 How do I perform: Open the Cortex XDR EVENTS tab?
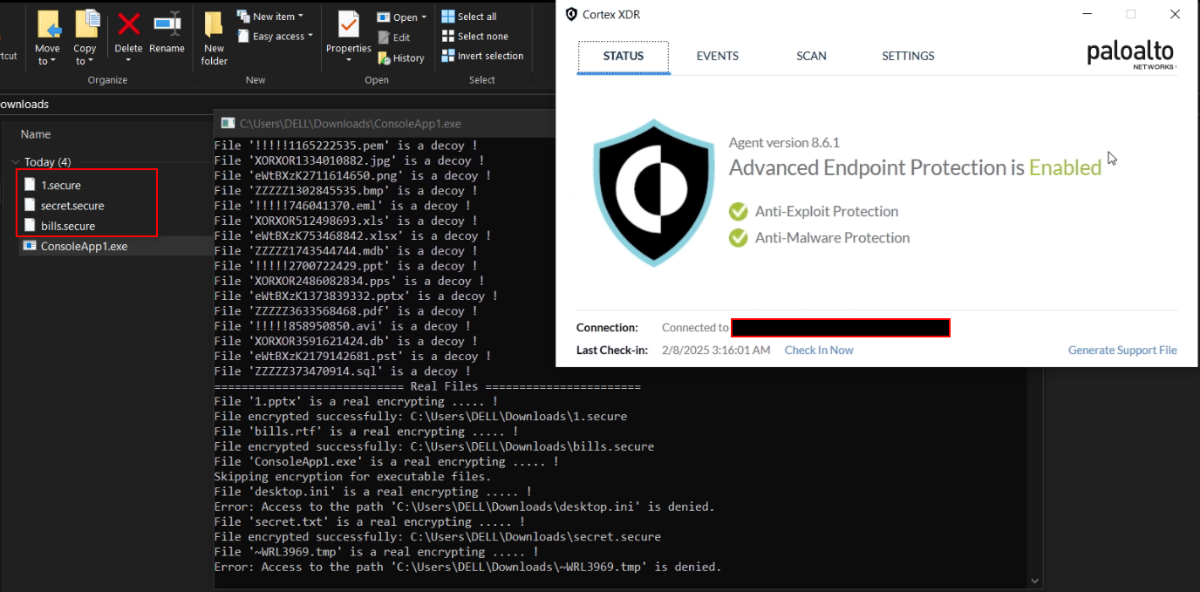(718, 56)
